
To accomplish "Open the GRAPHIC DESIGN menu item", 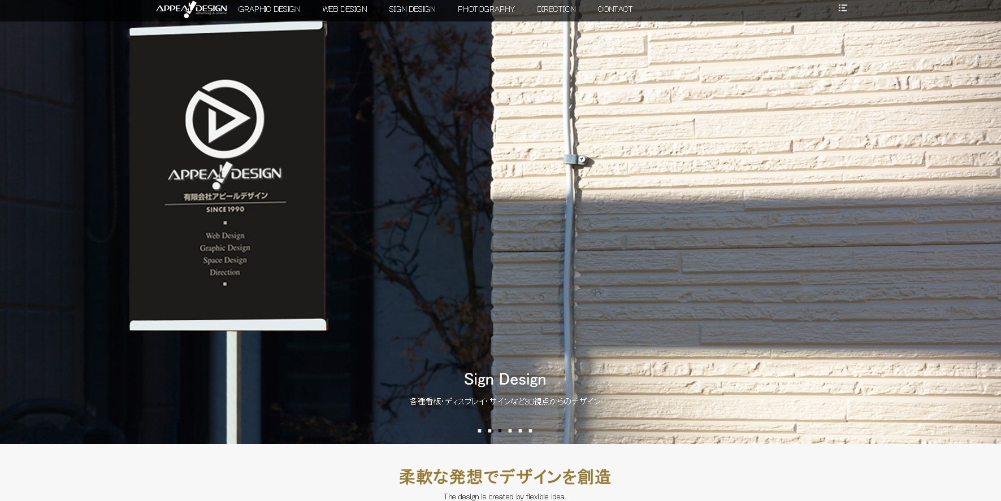I will click(269, 9).
